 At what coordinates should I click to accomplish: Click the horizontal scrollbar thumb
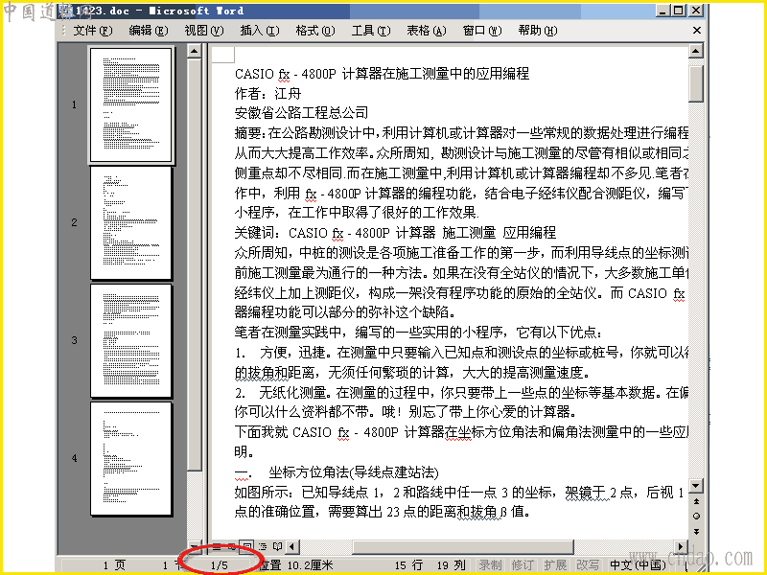click(463, 546)
